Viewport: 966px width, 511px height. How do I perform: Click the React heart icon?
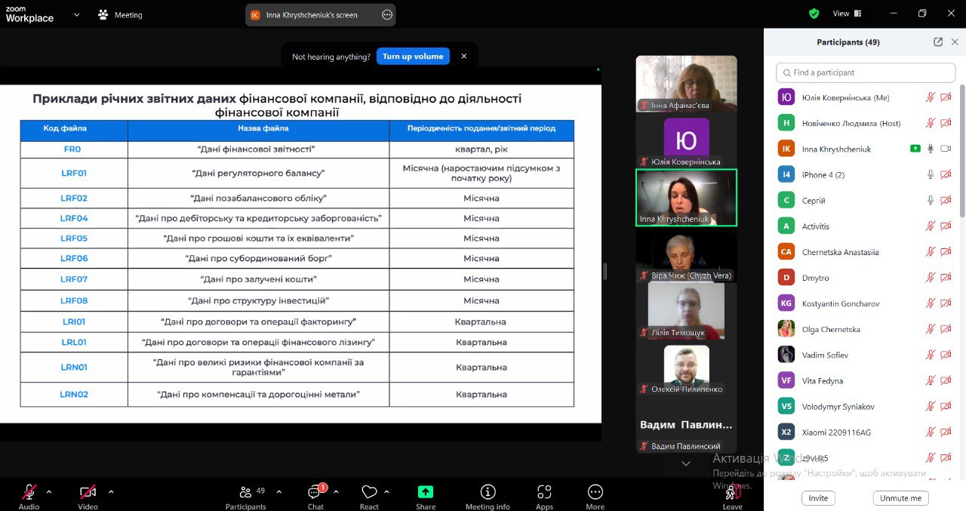point(369,493)
